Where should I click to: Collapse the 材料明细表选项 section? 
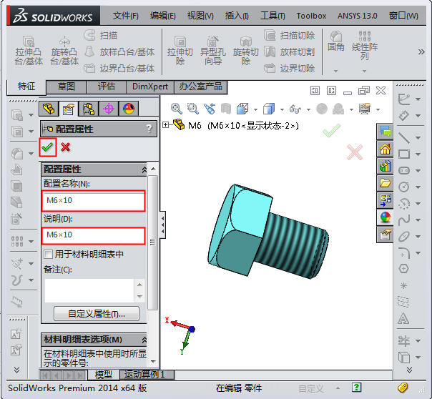[x=144, y=340]
